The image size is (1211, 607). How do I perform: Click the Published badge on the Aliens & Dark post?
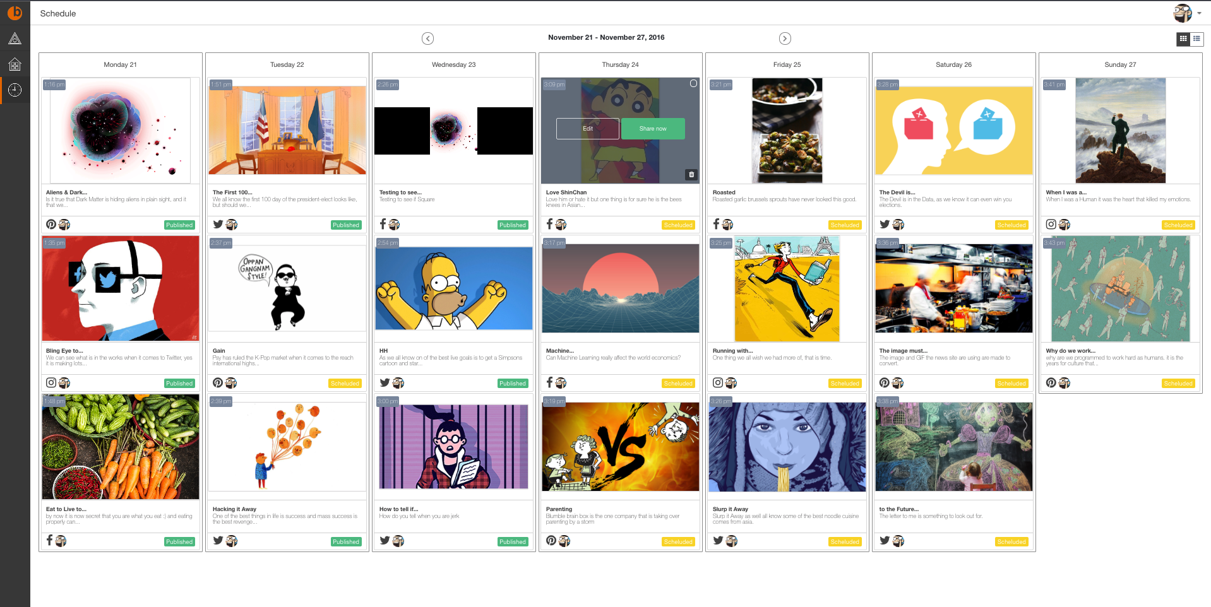179,225
